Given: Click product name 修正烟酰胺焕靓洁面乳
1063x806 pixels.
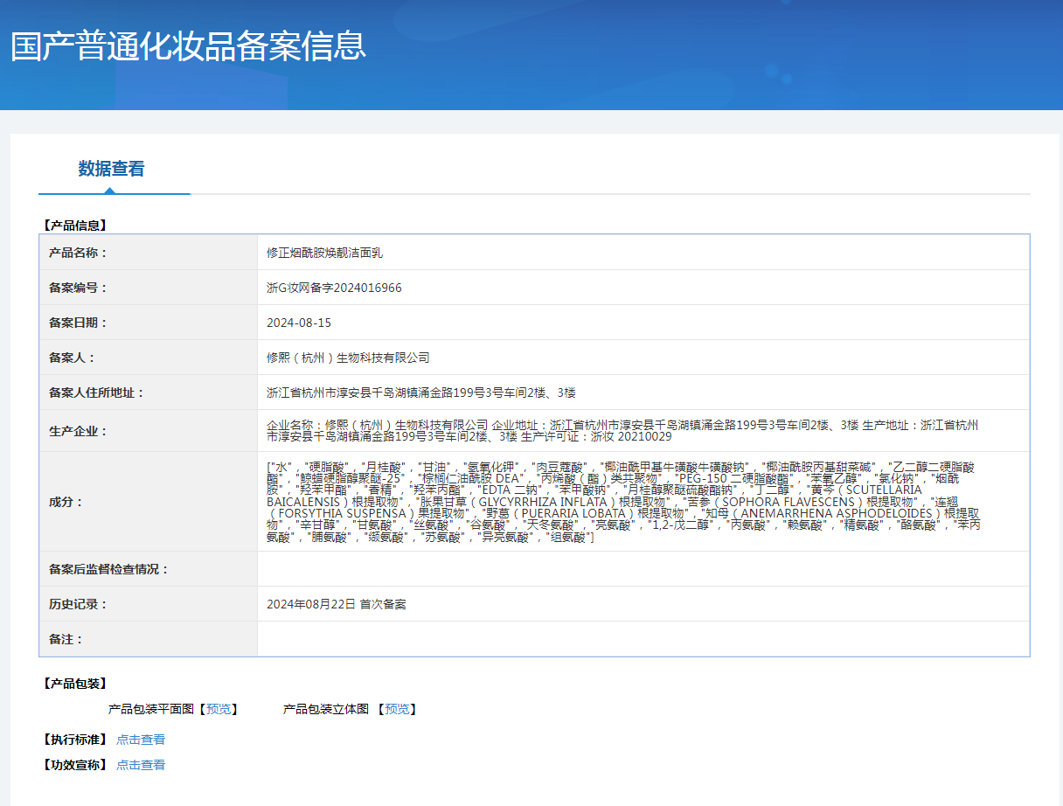Looking at the screenshot, I should coord(324,253).
